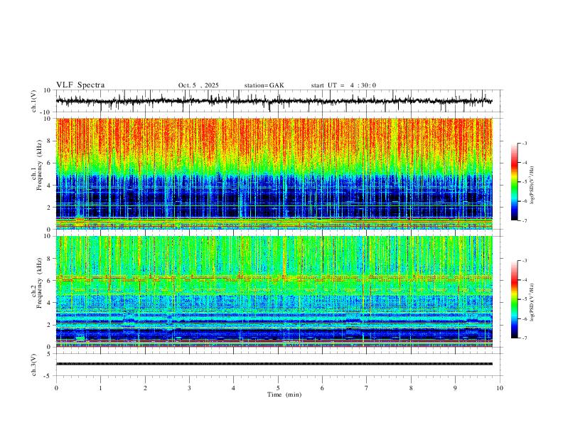Click time axis tick label "1"

pyautogui.click(x=100, y=388)
